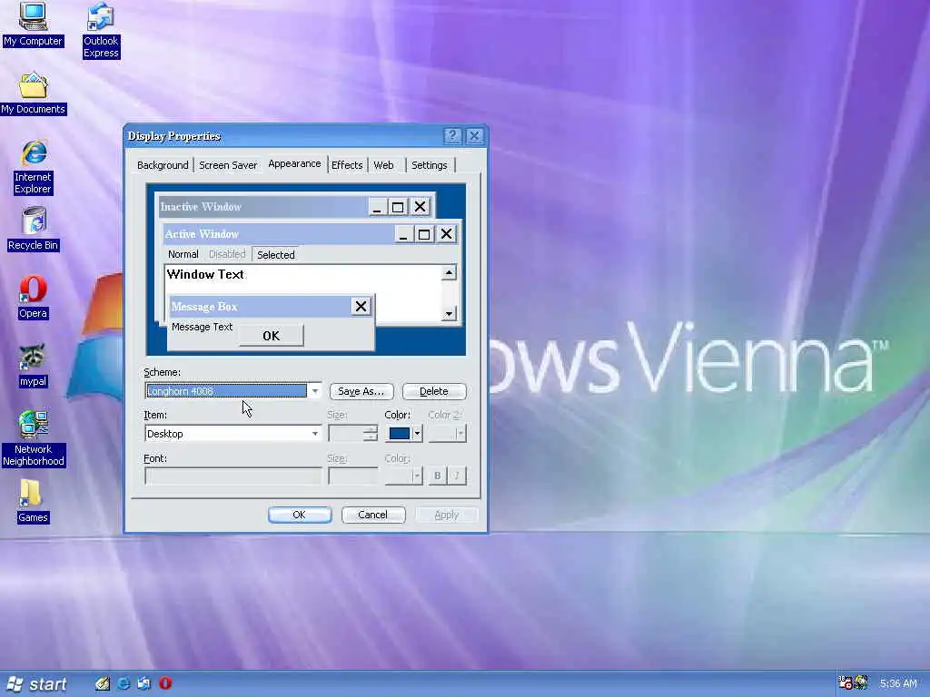This screenshot has height=697, width=930.
Task: Click preview menu item Disabled
Action: click(226, 254)
